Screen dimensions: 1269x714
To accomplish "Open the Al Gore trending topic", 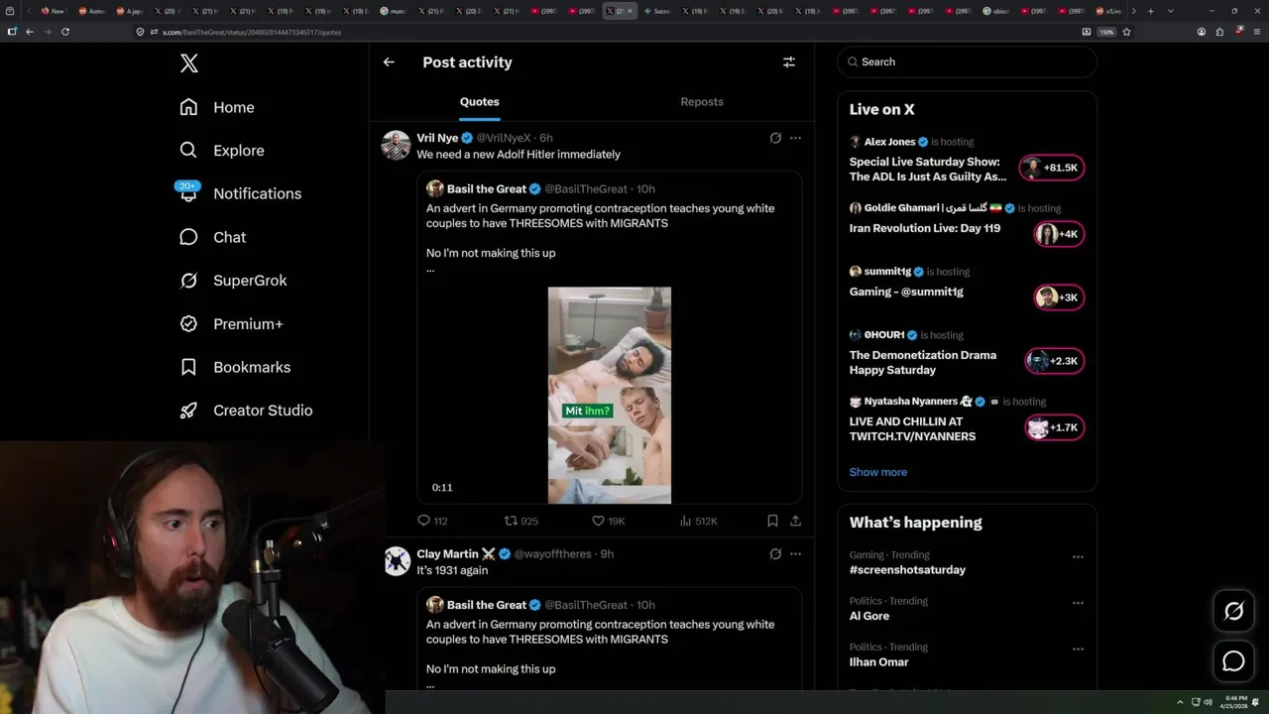I will [x=869, y=616].
